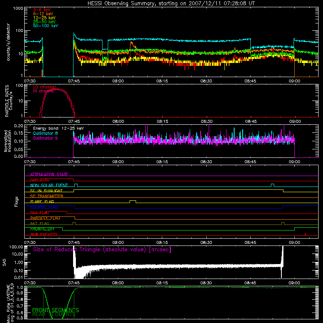Select the Collimator 8 legend label
The width and height of the screenshot is (323, 323).
click(45, 133)
